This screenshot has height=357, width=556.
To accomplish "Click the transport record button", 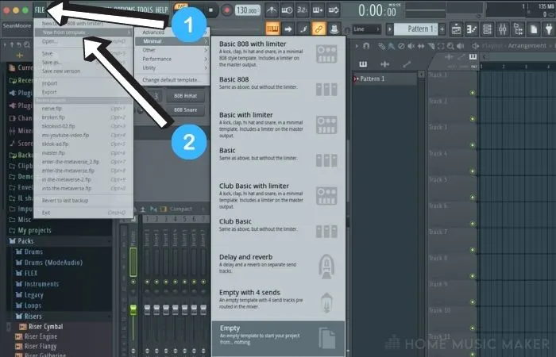I will [x=226, y=10].
